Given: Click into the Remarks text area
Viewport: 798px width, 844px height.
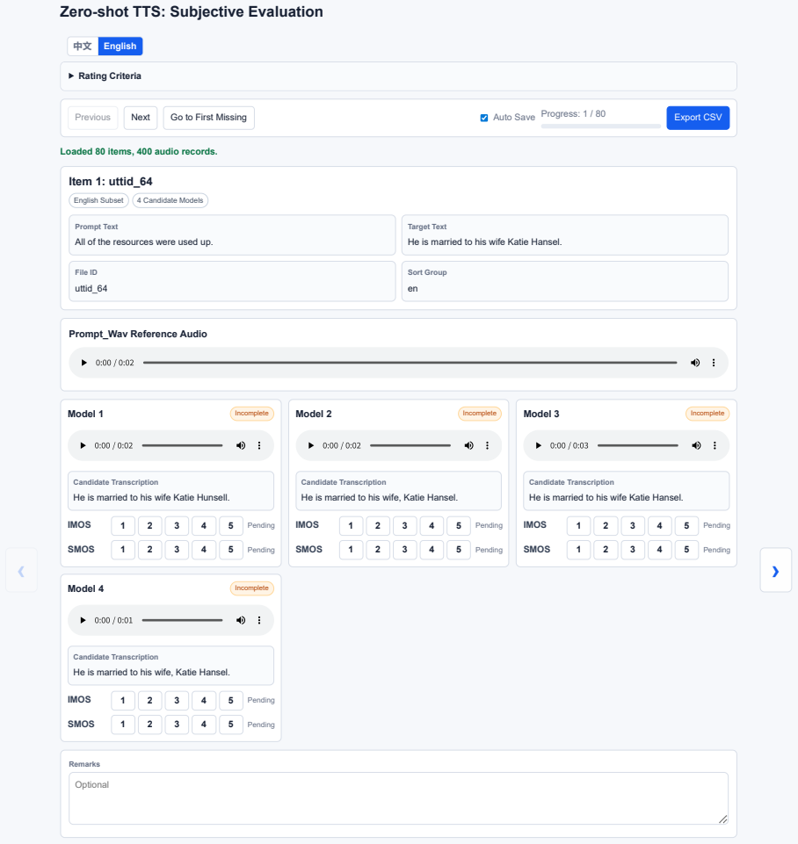Looking at the screenshot, I should 398,798.
